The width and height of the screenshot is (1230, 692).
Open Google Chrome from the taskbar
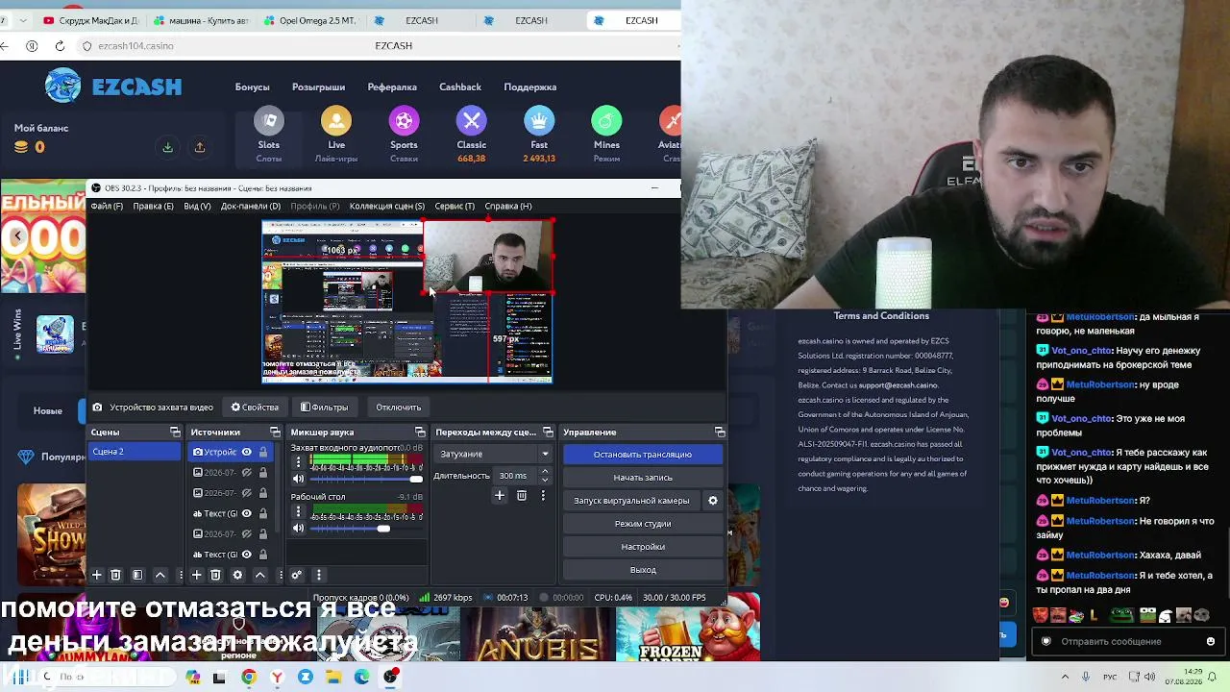point(249,678)
